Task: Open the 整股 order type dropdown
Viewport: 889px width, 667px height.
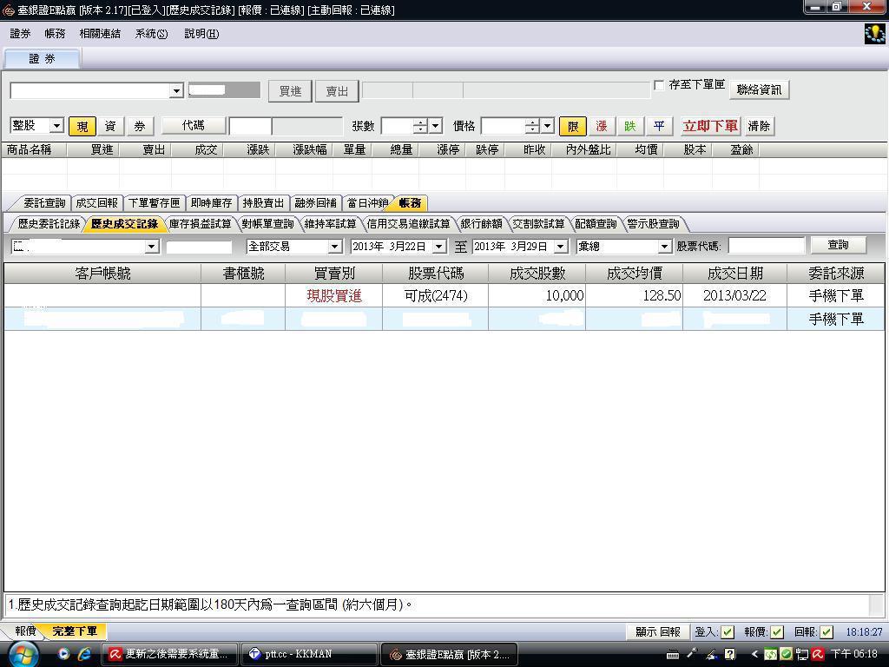Action: [56, 126]
